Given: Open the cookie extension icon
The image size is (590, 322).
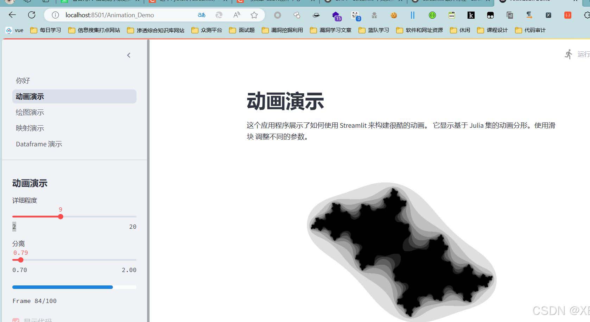Looking at the screenshot, I should [x=394, y=15].
